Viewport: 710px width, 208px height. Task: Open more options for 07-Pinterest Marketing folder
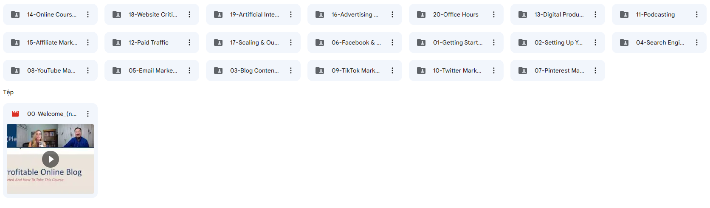coord(595,70)
